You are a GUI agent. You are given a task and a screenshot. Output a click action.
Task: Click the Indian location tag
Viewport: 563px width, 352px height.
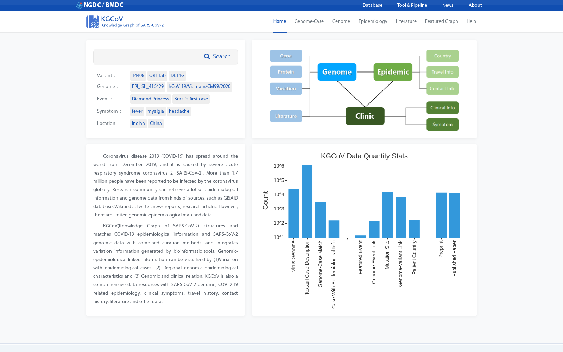pos(138,124)
